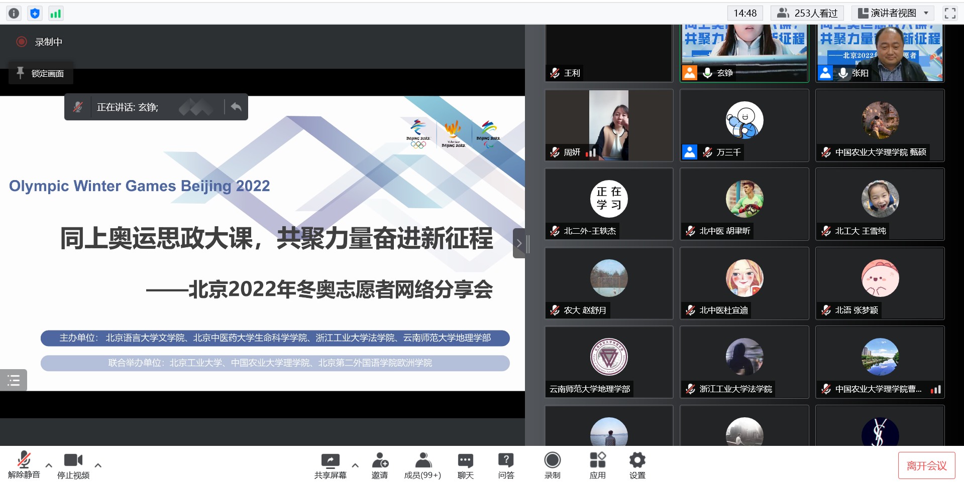
Task: Toggle meeting recording (录制) button
Action: tap(552, 465)
